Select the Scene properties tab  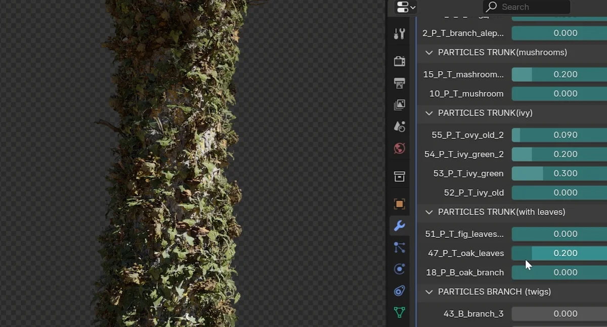pyautogui.click(x=400, y=126)
